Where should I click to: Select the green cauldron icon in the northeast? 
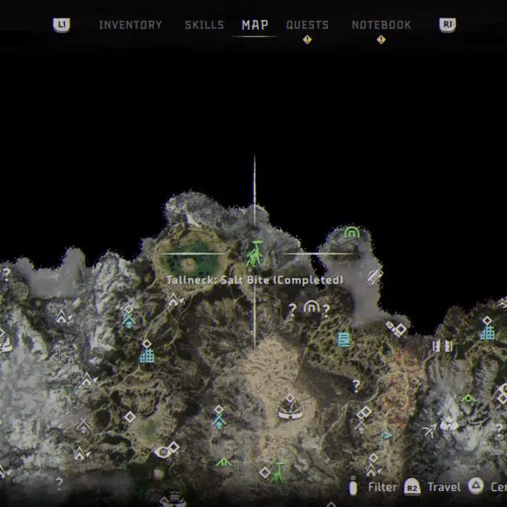(351, 232)
